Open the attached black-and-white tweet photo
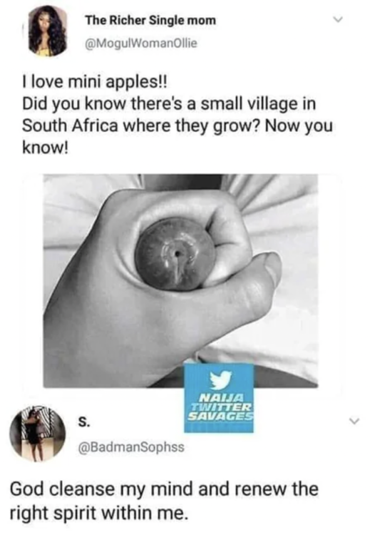 (x=181, y=281)
